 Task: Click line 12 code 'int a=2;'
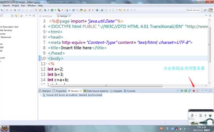pos(56,69)
